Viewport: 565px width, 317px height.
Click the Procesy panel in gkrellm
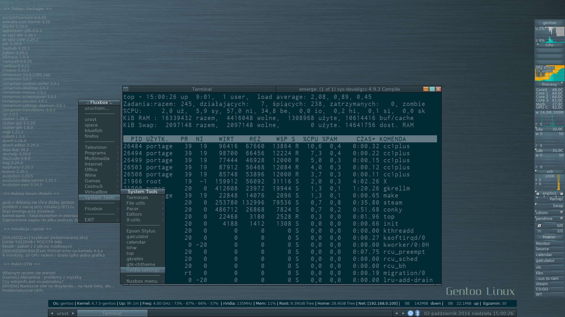point(549,84)
